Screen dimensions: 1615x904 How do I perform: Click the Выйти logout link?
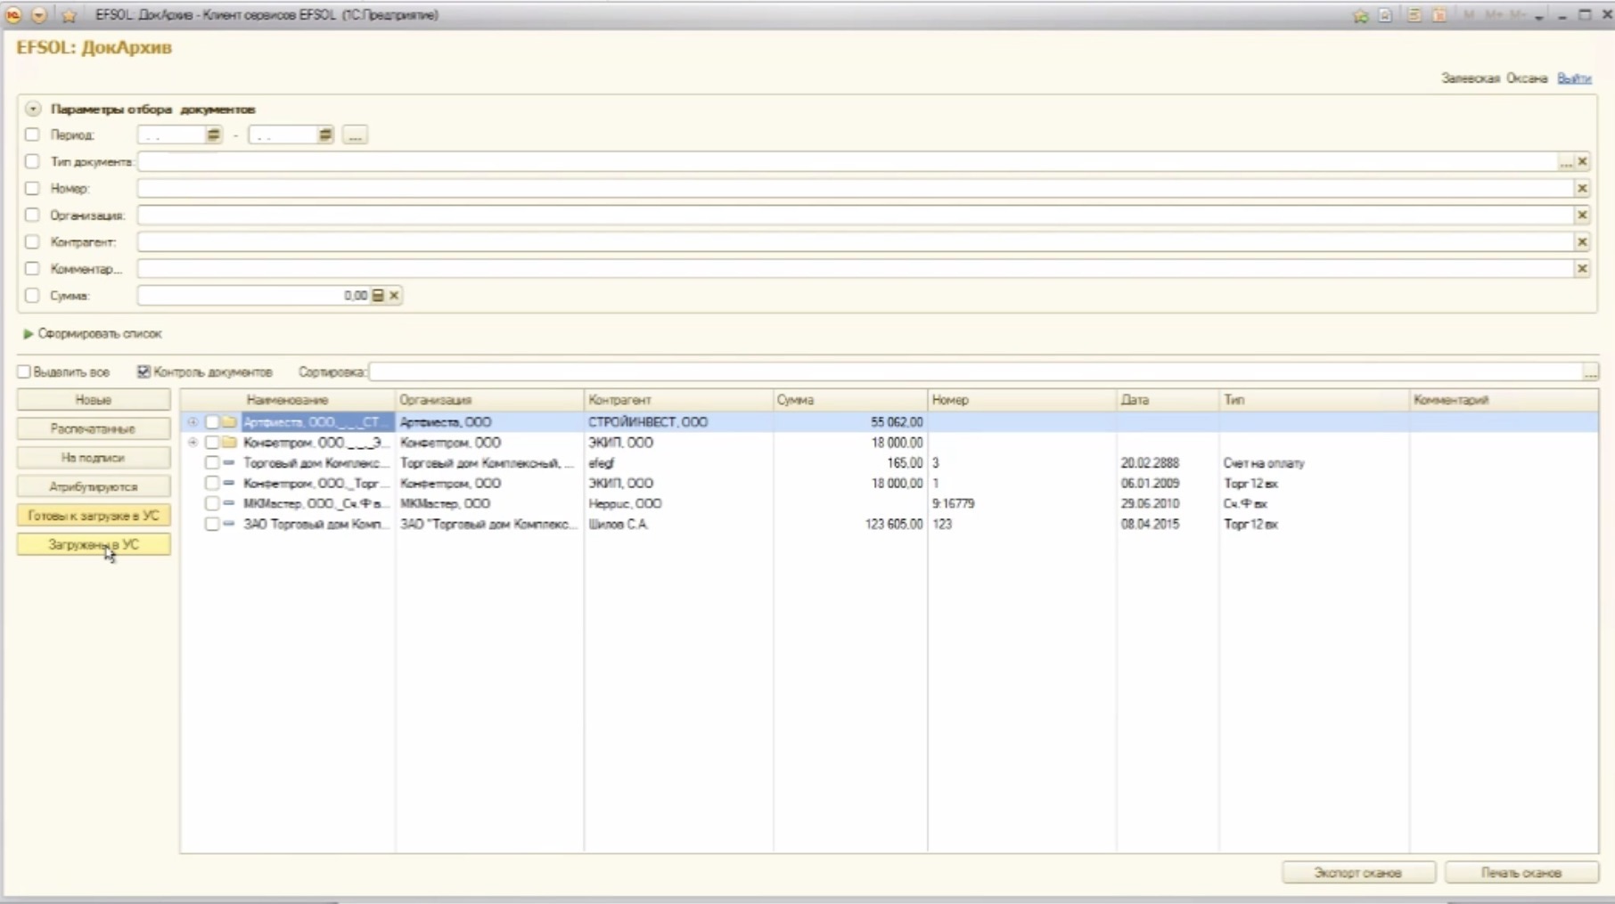(x=1574, y=78)
